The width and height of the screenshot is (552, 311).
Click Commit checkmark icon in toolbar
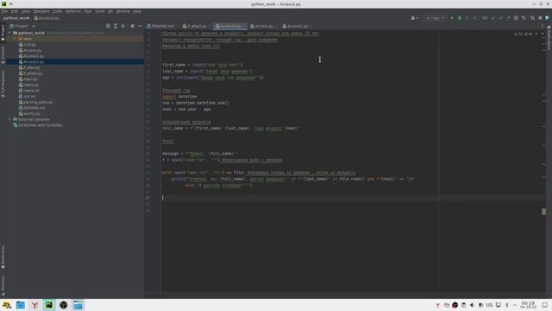[500, 18]
